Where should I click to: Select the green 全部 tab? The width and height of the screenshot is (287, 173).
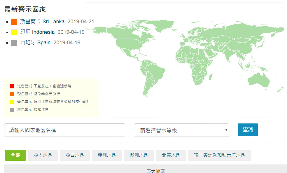[x=15, y=155]
